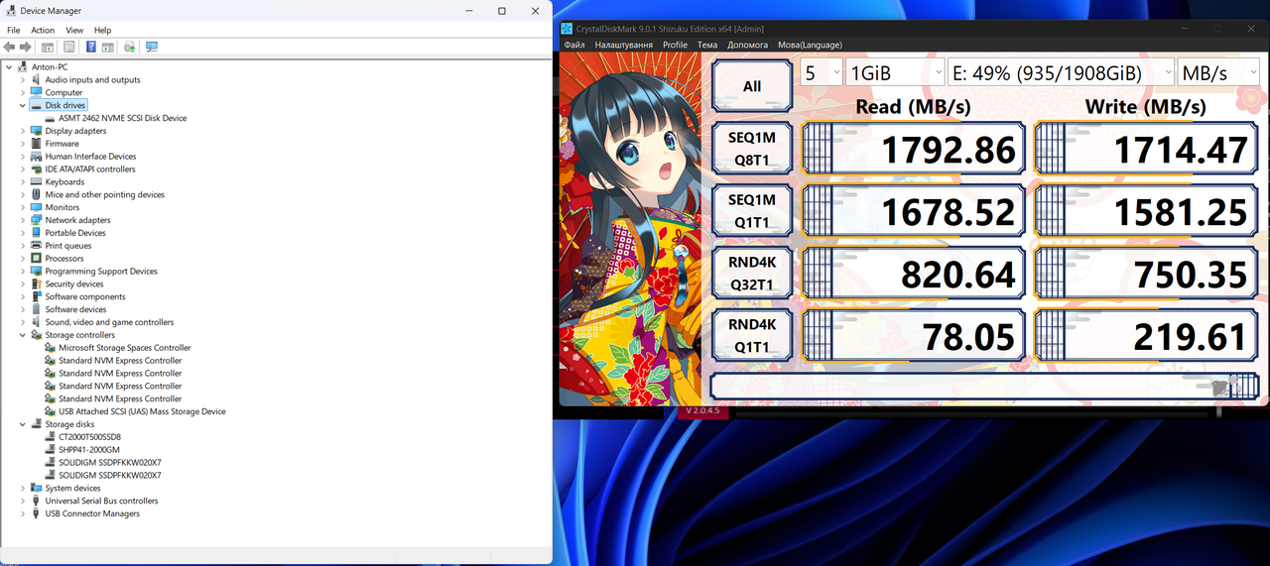This screenshot has width=1270, height=566.
Task: Open the Action menu in Device Manager
Action: coord(43,30)
